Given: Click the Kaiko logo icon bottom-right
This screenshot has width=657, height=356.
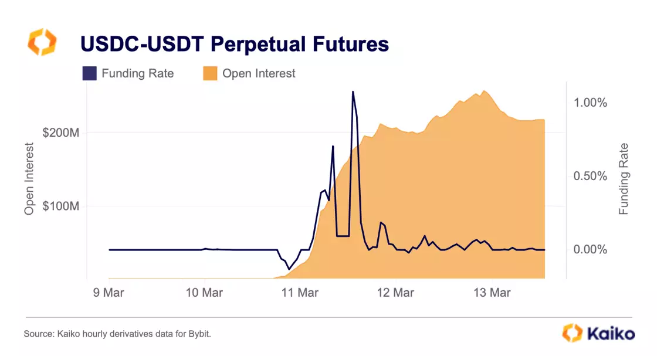Looking at the screenshot, I should pyautogui.click(x=573, y=333).
